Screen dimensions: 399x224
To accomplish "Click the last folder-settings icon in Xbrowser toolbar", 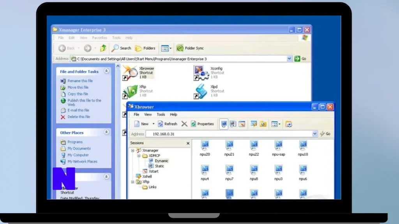I will 289,124.
